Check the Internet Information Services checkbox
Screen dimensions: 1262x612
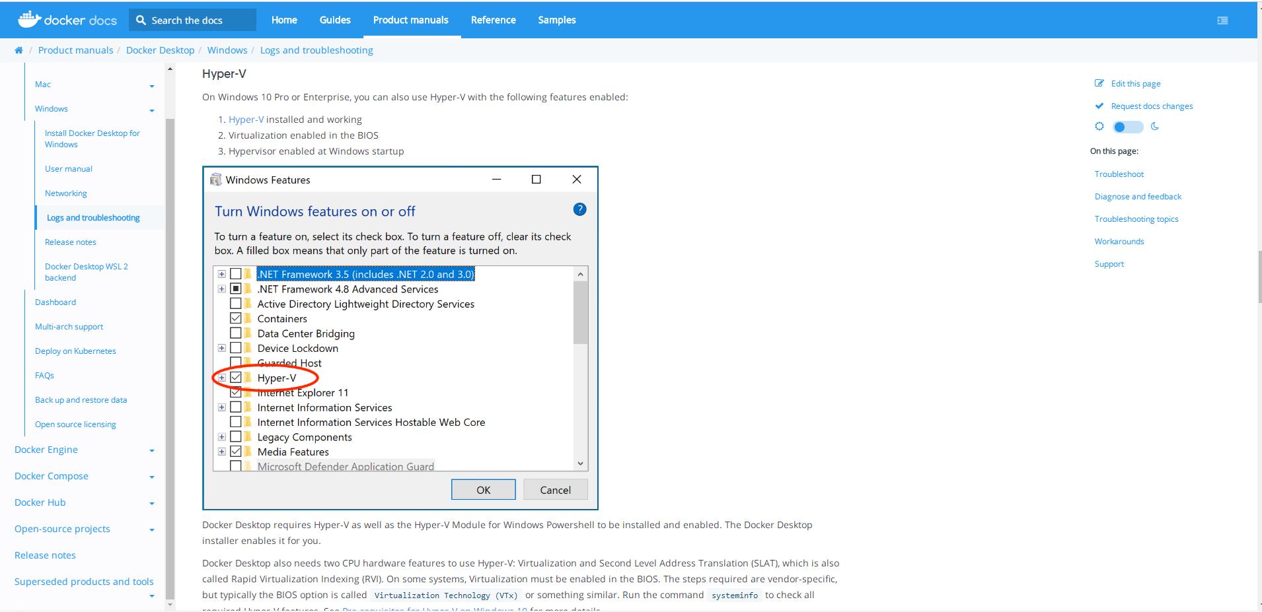point(235,407)
